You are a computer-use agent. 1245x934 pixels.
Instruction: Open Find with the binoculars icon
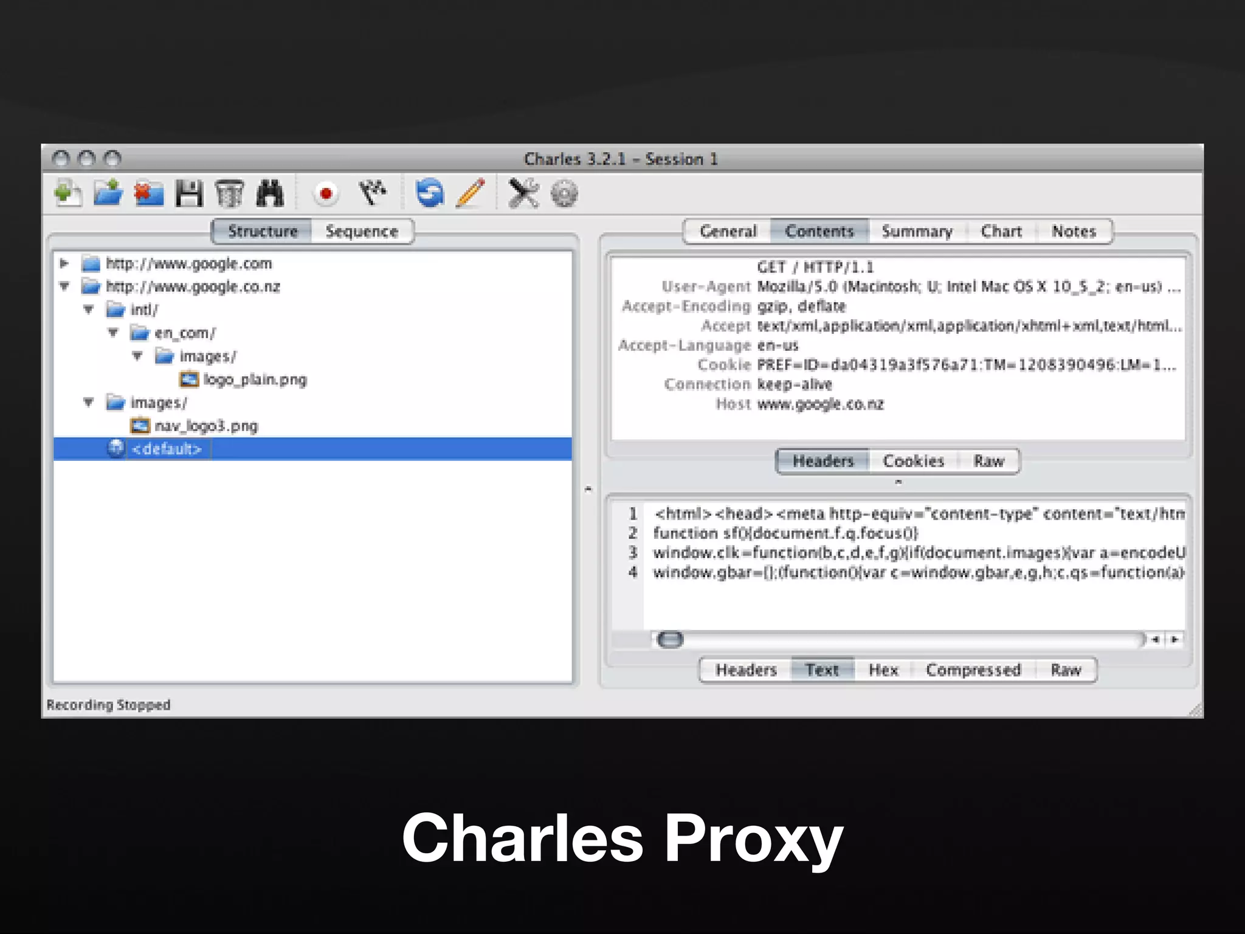[x=270, y=194]
